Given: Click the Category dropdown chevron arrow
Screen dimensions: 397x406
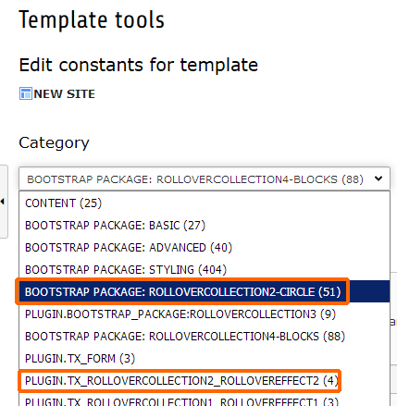Looking at the screenshot, I should [x=378, y=178].
